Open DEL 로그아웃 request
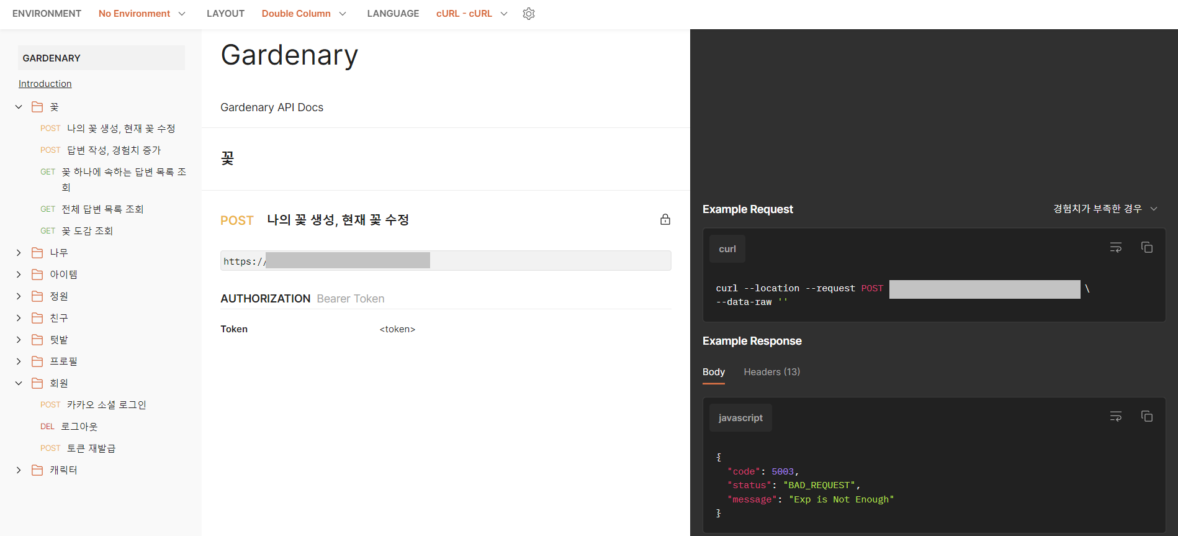 69,427
